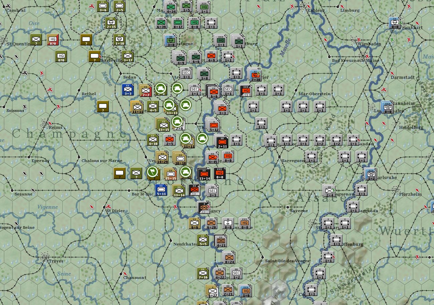Click the Troyes city label
Image resolution: width=434 pixels, height=305 pixels.
56,261
